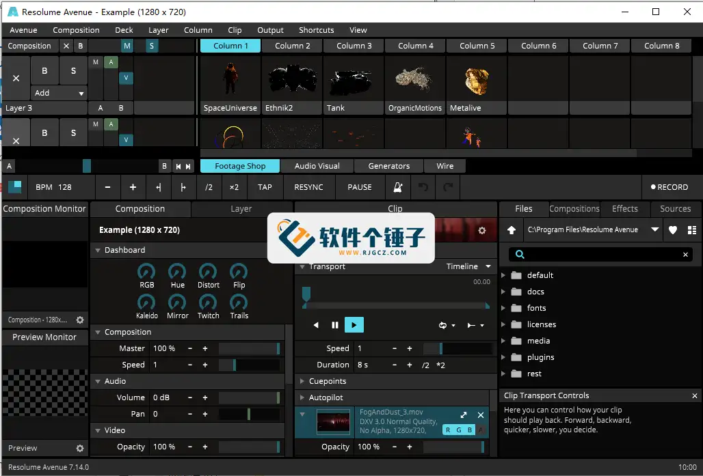Open the Timeline dropdown in the Transport panel

point(468,266)
